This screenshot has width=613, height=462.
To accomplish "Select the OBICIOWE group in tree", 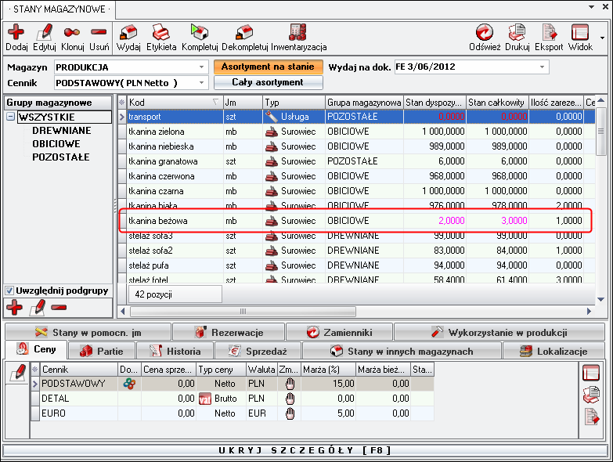I will click(x=56, y=144).
